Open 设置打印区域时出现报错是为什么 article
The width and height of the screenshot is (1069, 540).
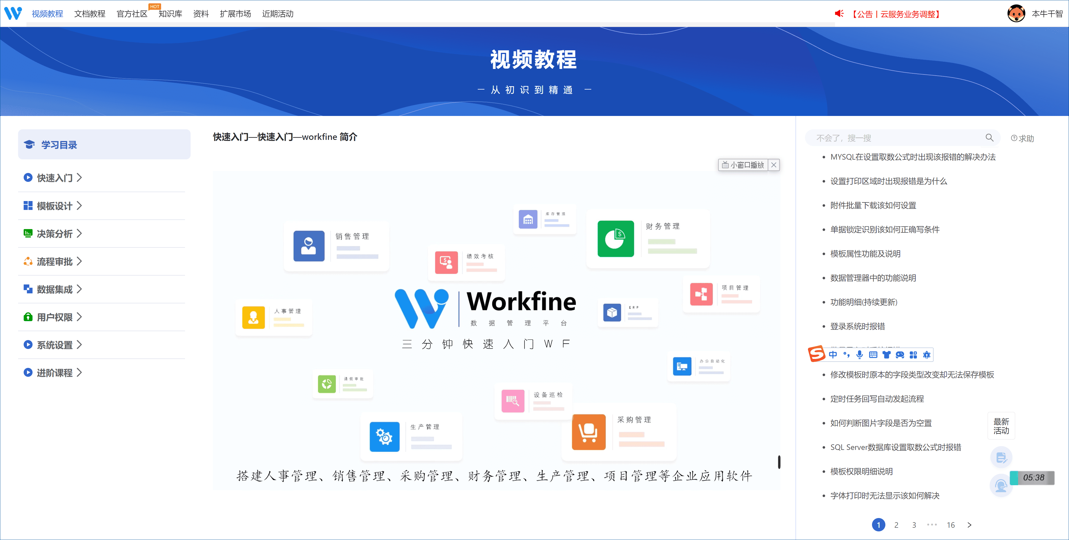tap(888, 181)
